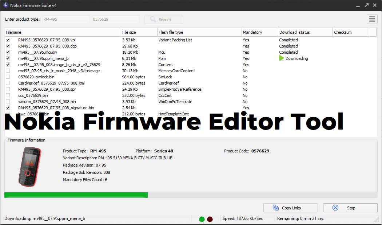382x225 pixels.
Task: Check the RM495_0576629_07.95_008.spr checkbox
Action: coord(8,89)
